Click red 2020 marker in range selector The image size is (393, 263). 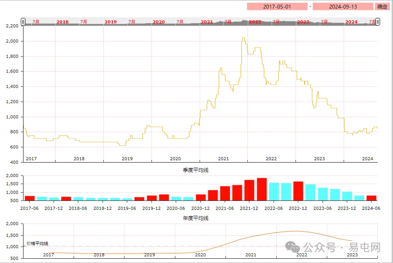[159, 22]
